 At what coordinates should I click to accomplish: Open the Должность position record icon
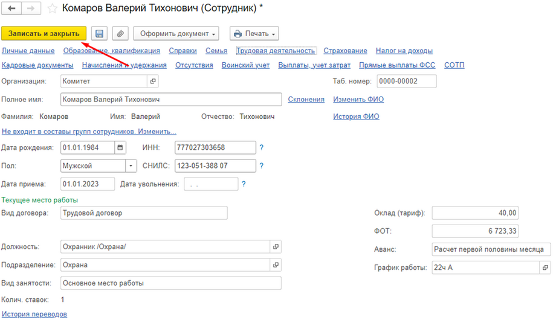276,247
